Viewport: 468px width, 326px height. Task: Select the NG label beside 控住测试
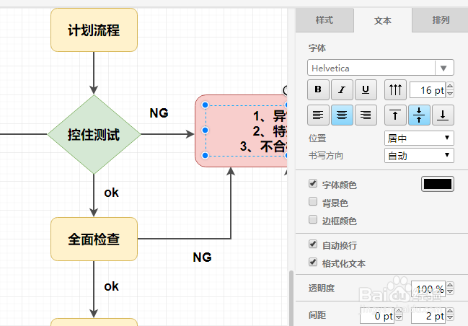(x=159, y=113)
